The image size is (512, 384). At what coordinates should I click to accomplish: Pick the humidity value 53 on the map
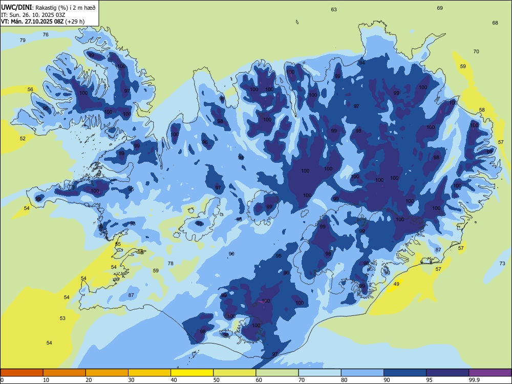(62, 318)
